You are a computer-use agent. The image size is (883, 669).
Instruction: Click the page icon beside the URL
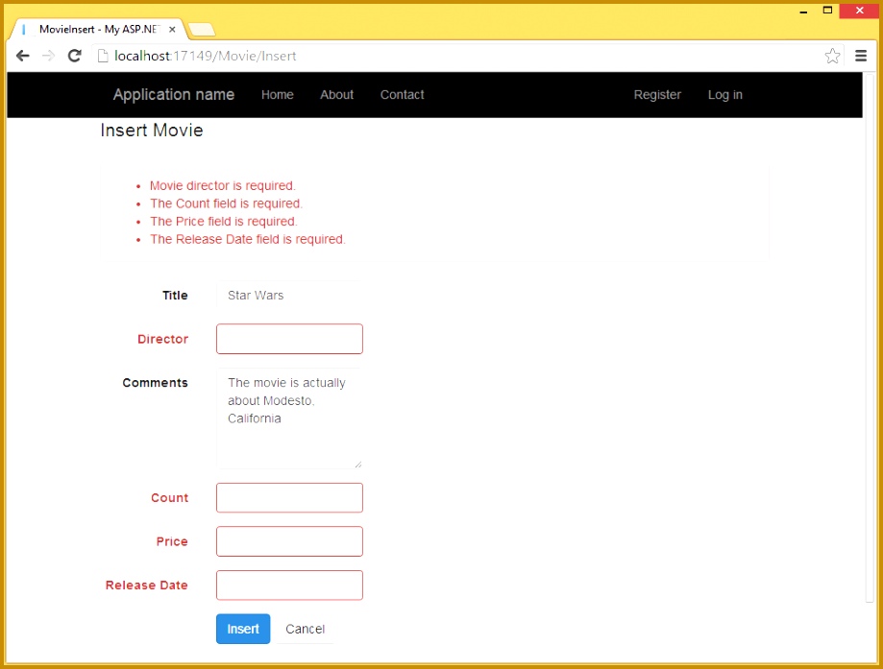(102, 56)
